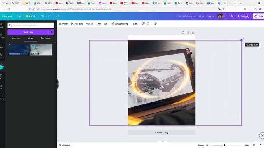This screenshot has width=264, height=148.
Task: Check the cloud save status icon
Action: point(57,16)
